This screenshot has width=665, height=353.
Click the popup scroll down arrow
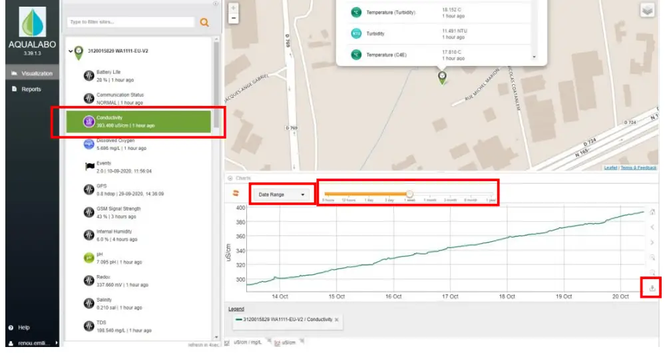(535, 57)
